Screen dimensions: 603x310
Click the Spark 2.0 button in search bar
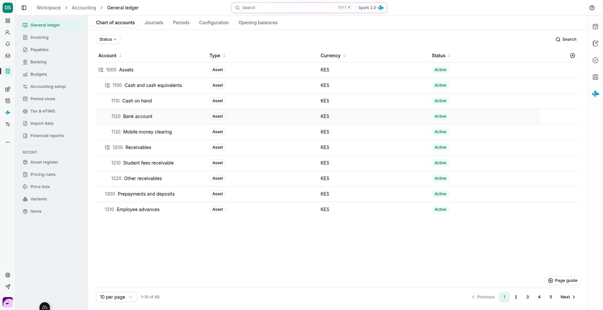tap(371, 8)
